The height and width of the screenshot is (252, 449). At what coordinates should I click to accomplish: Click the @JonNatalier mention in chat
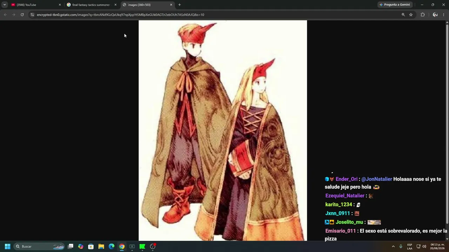coord(377,179)
